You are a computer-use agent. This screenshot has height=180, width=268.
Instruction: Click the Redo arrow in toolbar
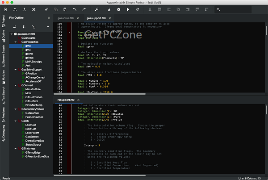(84, 9)
